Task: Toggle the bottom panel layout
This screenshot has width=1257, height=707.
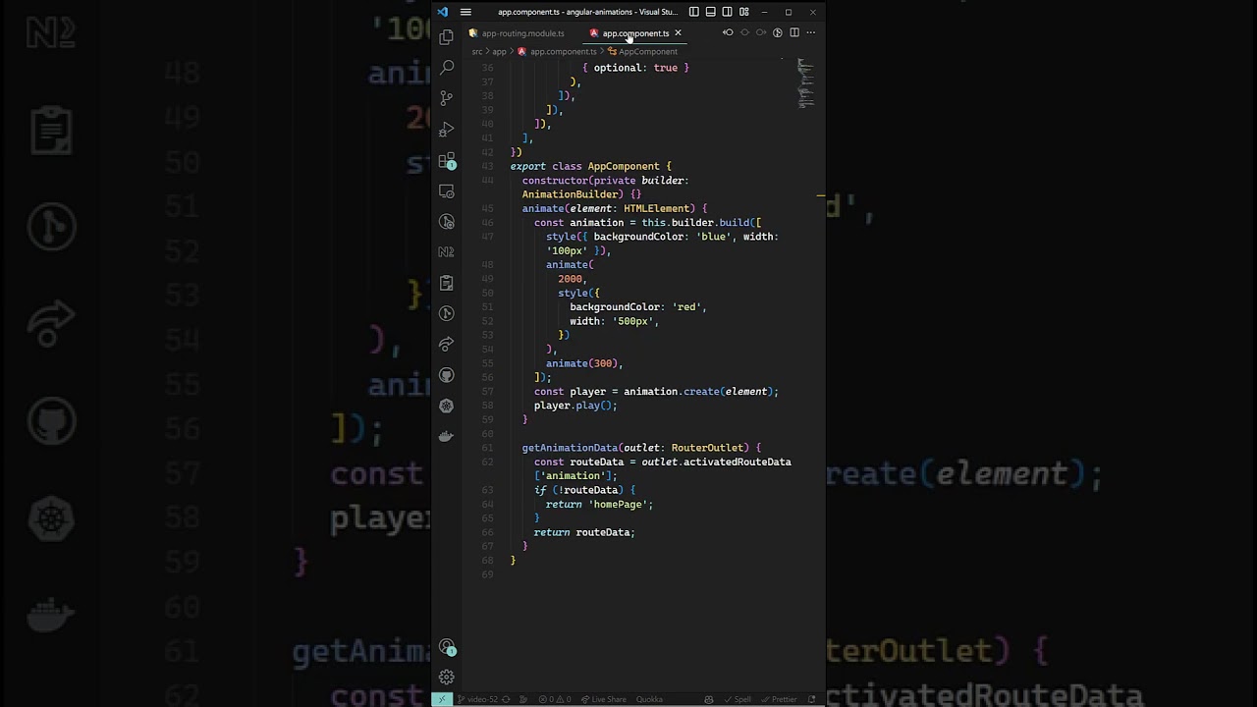Action: (x=711, y=12)
